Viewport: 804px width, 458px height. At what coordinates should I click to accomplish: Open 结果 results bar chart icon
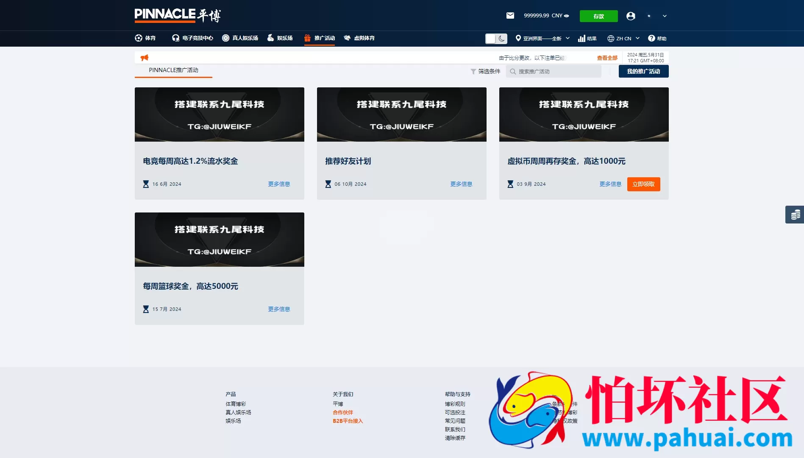[x=581, y=39]
